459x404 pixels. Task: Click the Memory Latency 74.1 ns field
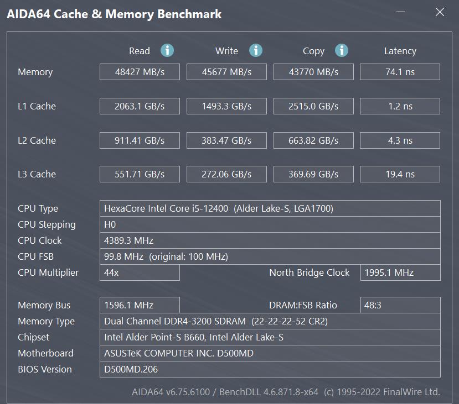click(400, 72)
